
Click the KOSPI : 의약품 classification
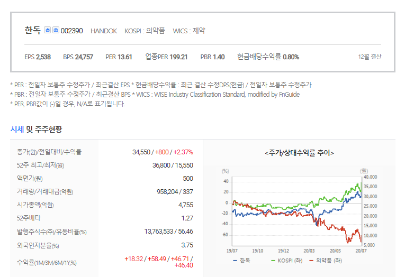click(x=145, y=31)
